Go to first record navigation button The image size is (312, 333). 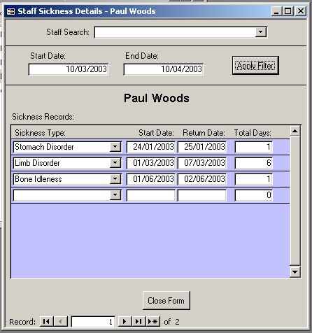(x=47, y=322)
